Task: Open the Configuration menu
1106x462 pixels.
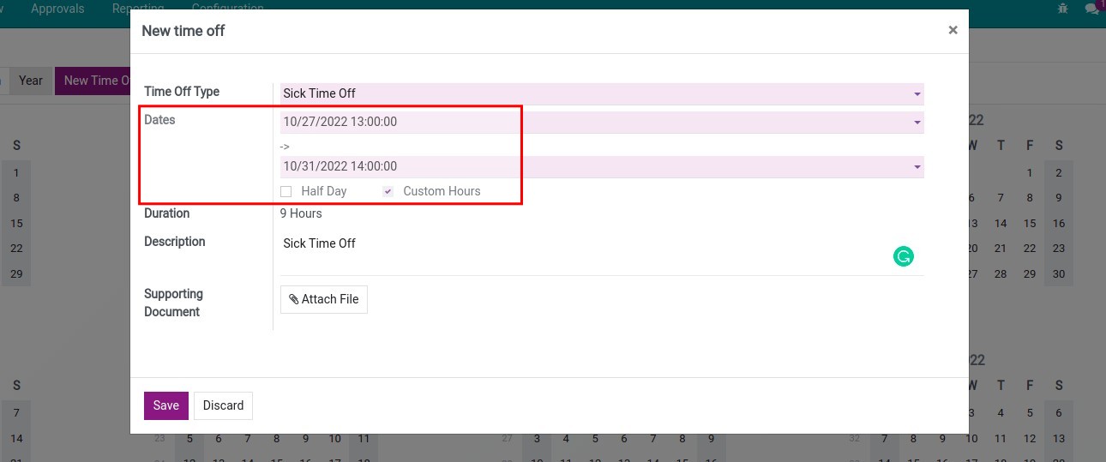Action: [227, 9]
